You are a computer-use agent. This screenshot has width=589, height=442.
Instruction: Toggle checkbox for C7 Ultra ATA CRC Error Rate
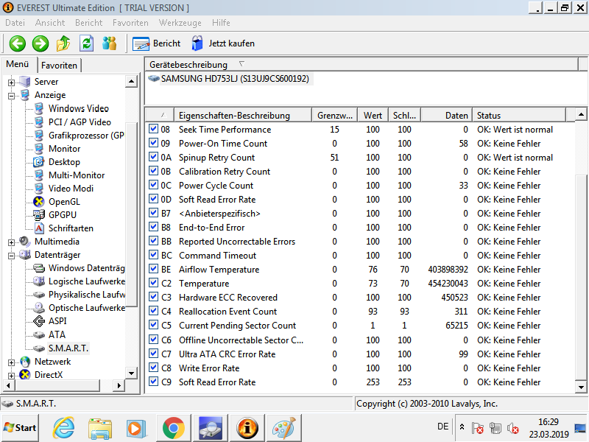tap(153, 354)
